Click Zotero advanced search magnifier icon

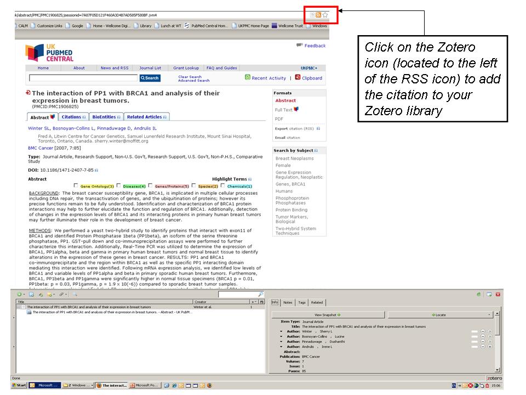[75, 295]
